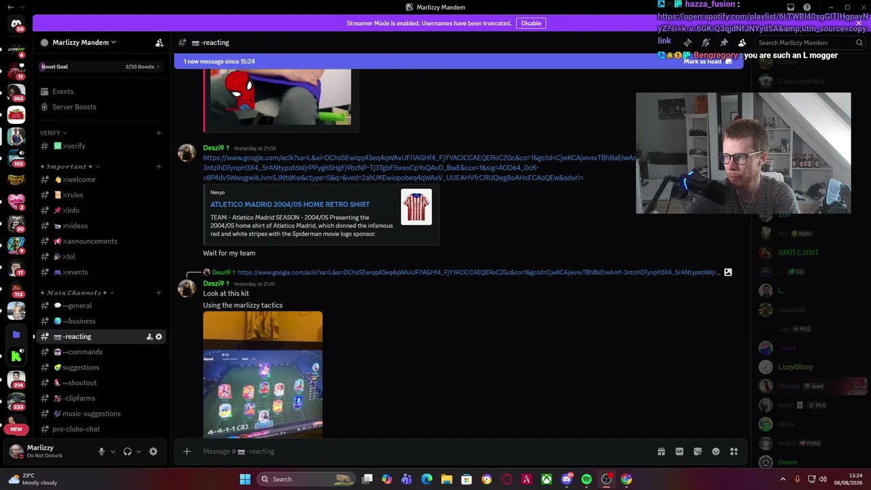The height and width of the screenshot is (490, 871).
Task: Open the commands channel
Action: point(101,352)
